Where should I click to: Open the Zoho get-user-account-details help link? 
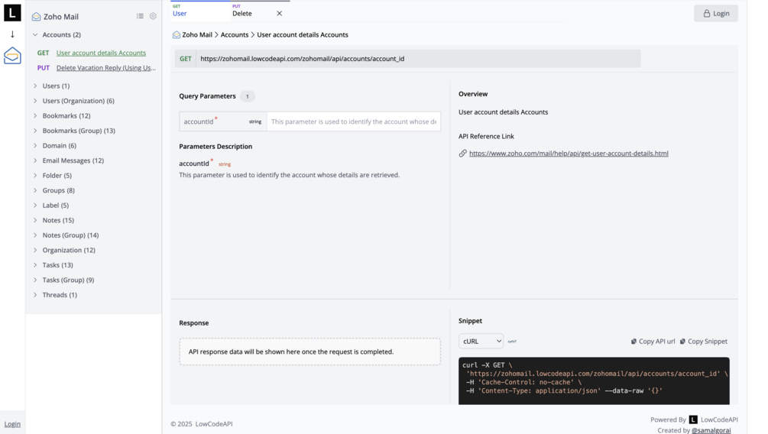[x=568, y=154]
